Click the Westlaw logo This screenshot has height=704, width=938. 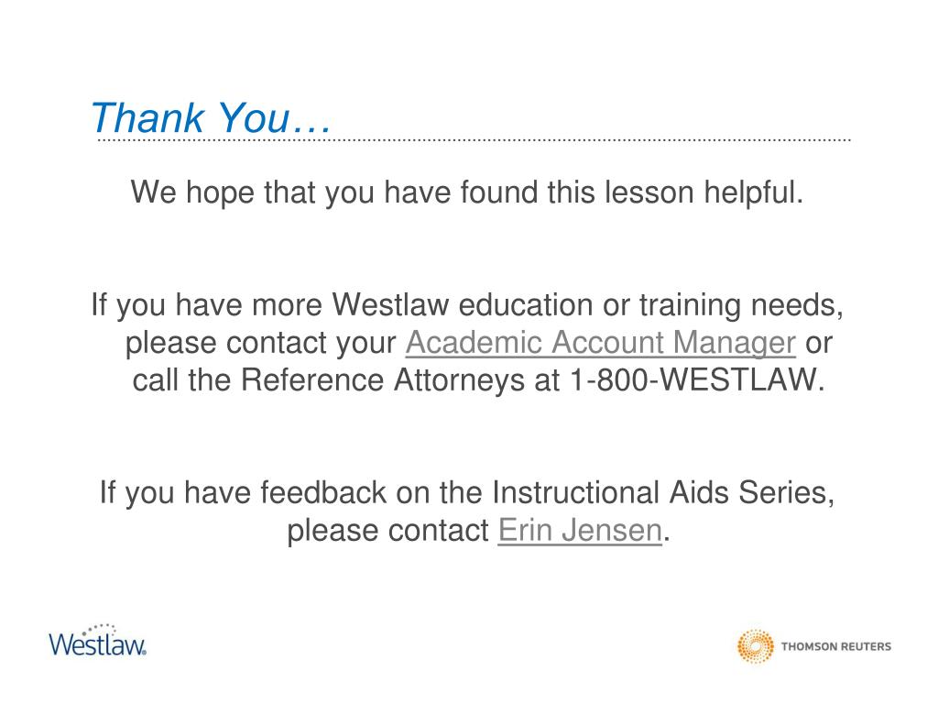[97, 641]
